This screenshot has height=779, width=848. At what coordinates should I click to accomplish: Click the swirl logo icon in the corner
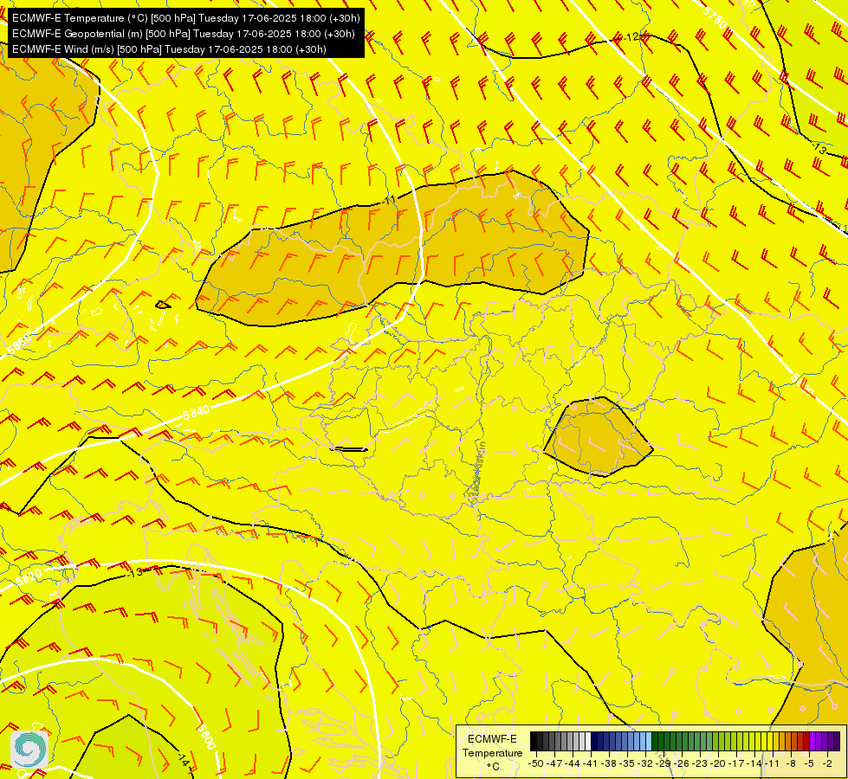pyautogui.click(x=29, y=750)
